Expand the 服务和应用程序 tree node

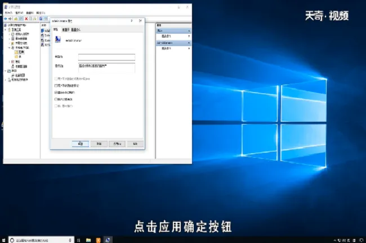pos(6,80)
